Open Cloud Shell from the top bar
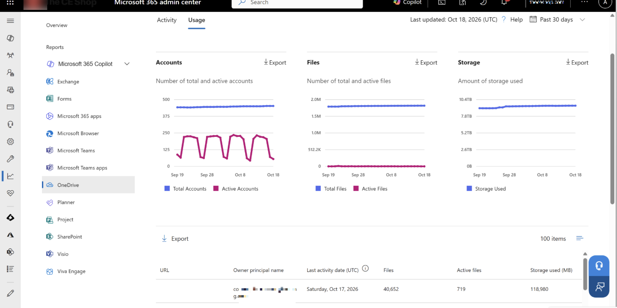The height and width of the screenshot is (308, 617). pos(441,3)
